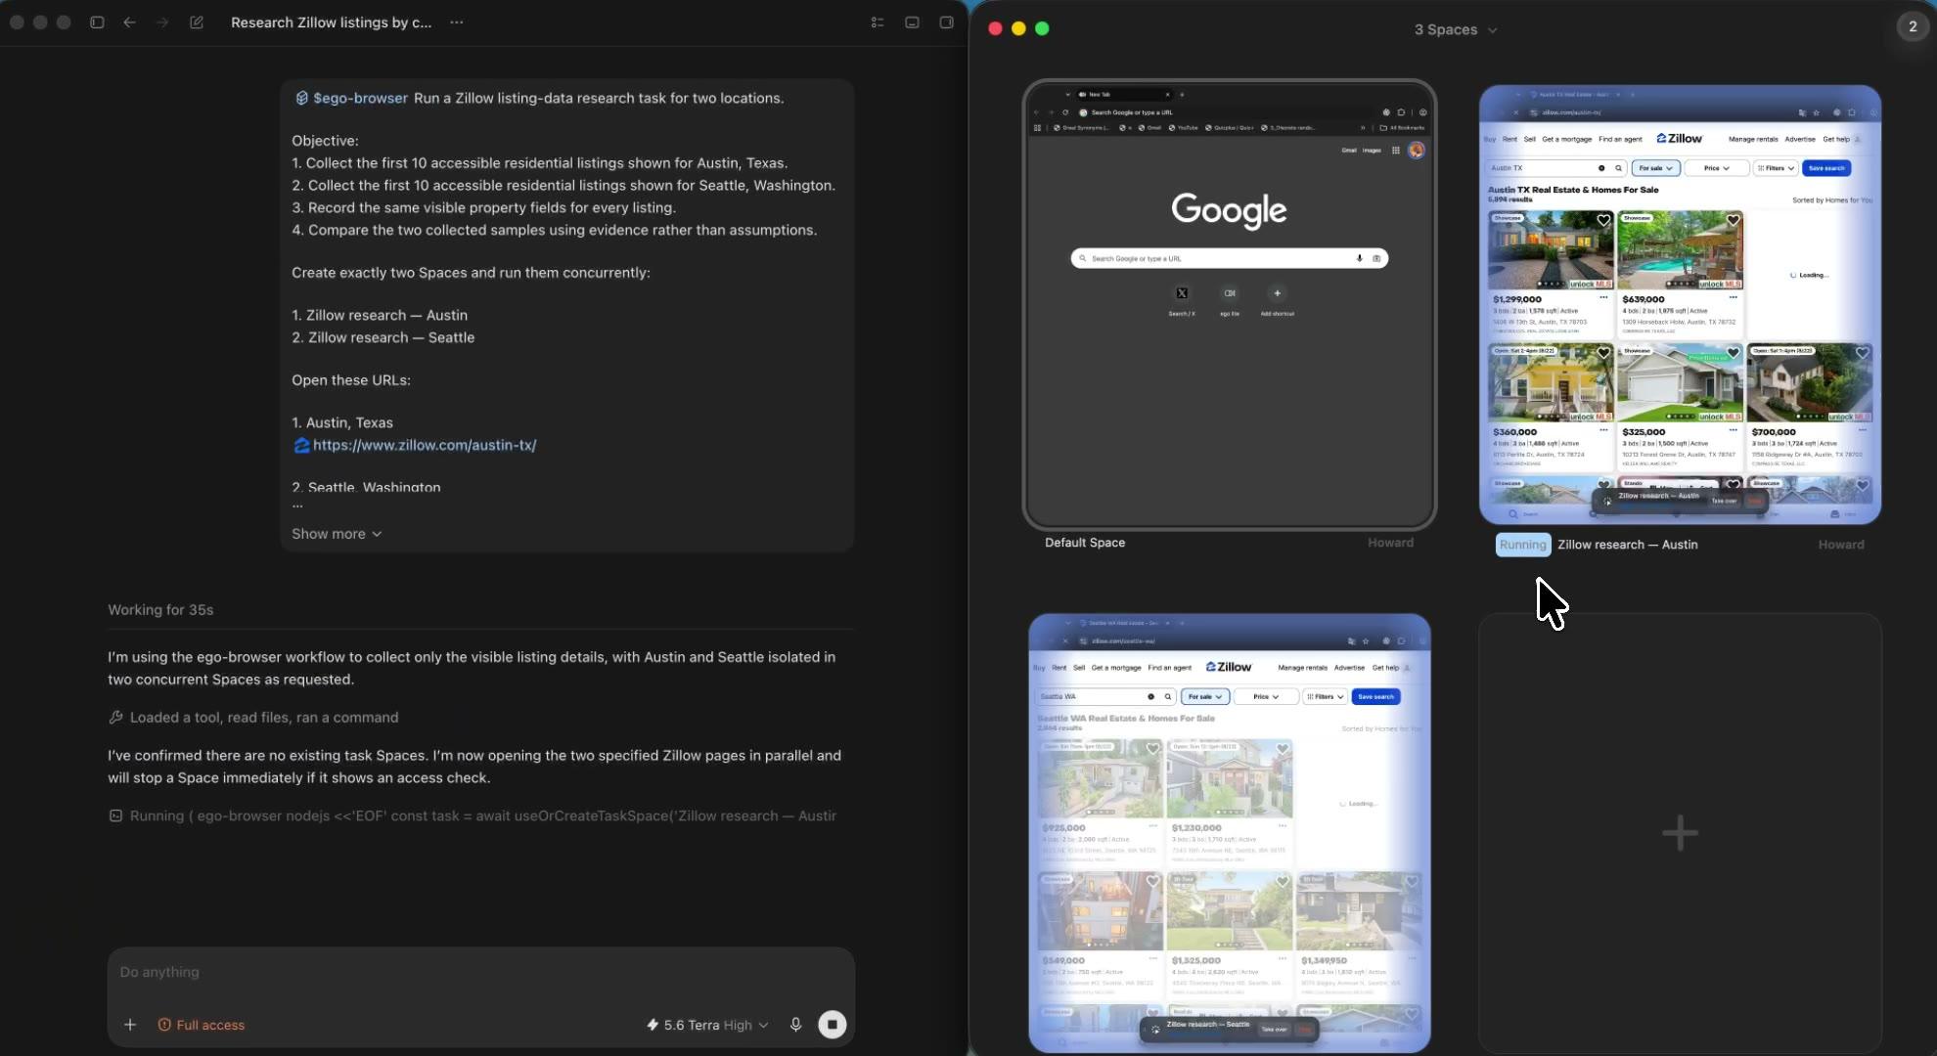Viewport: 1937px width, 1056px height.
Task: Click Sell in the Seattle Zillow nav
Action: 1079,668
